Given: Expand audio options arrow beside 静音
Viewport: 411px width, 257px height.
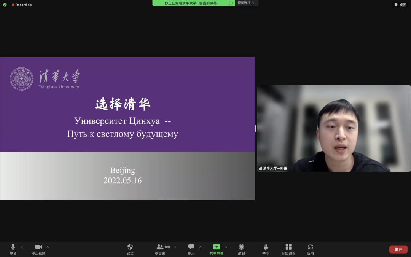Looking at the screenshot, I should tap(22, 247).
